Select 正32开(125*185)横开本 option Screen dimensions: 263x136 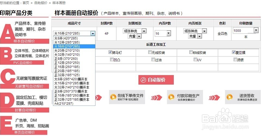(x=74, y=100)
